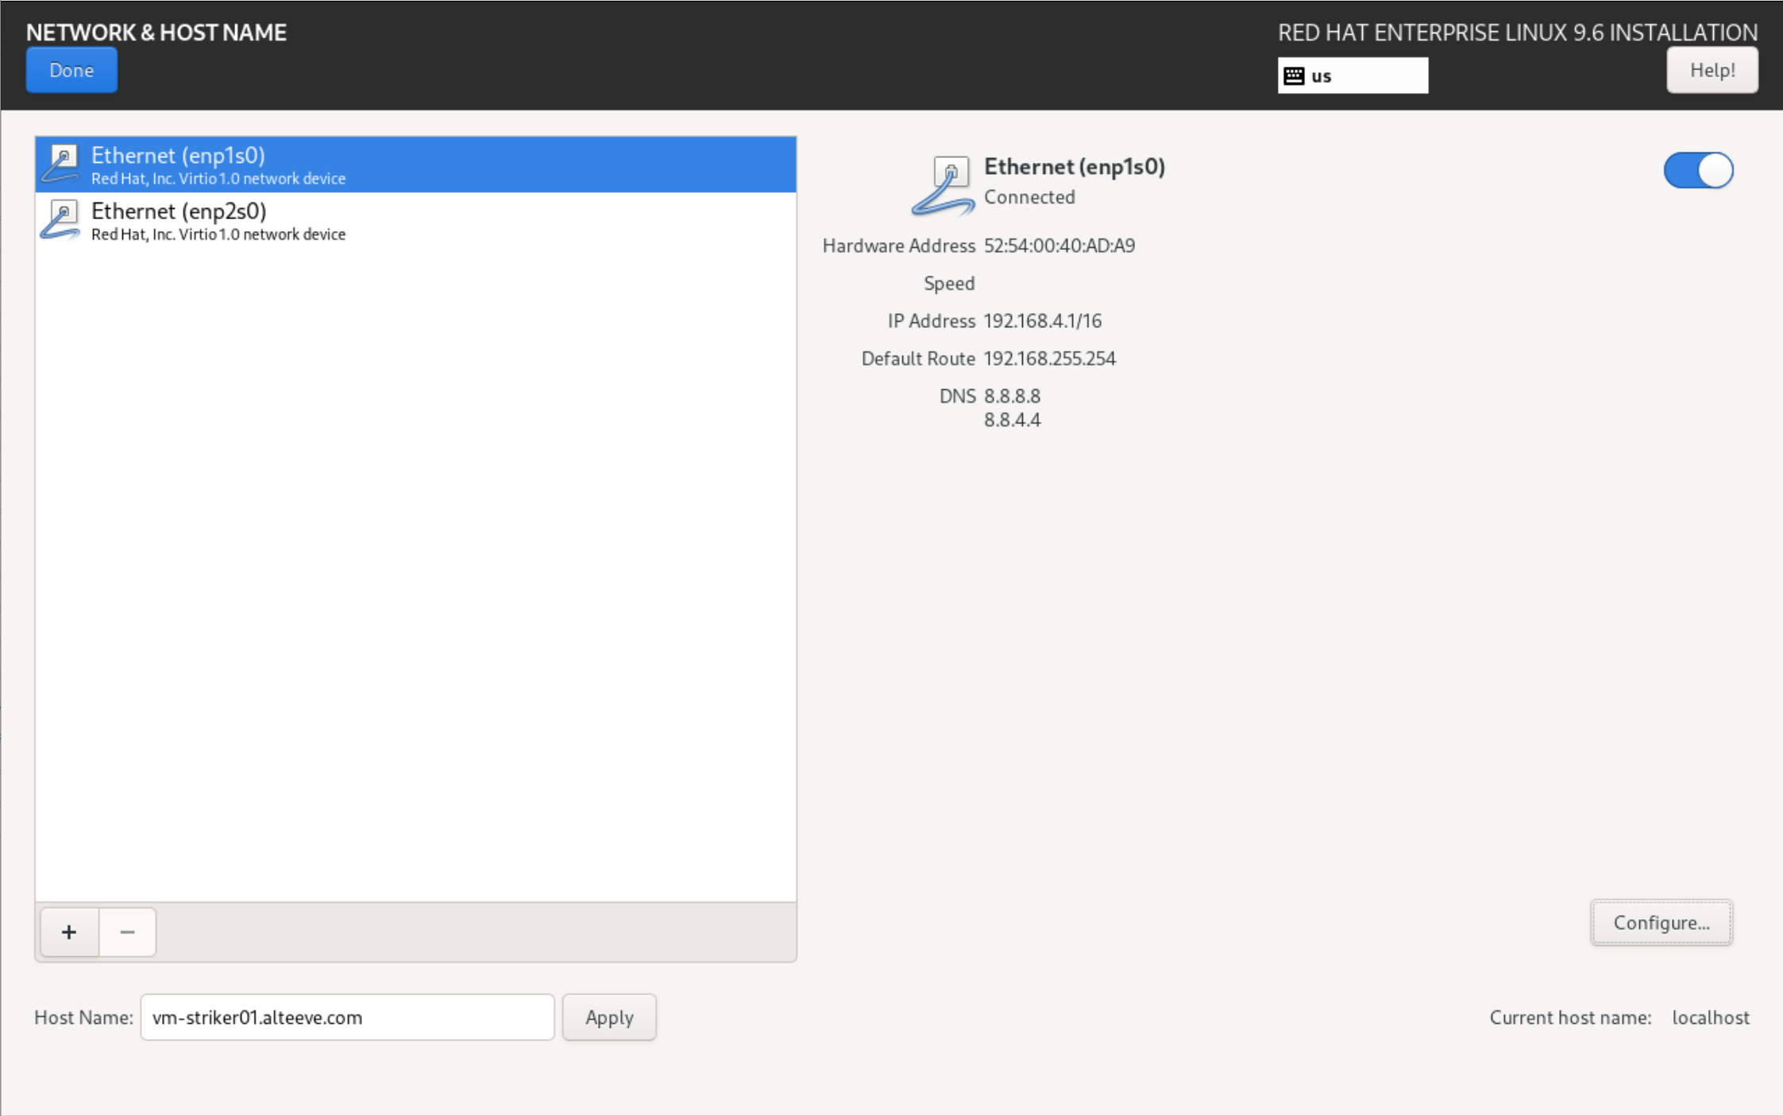Remove selected device with minus button
The image size is (1783, 1116).
127,932
